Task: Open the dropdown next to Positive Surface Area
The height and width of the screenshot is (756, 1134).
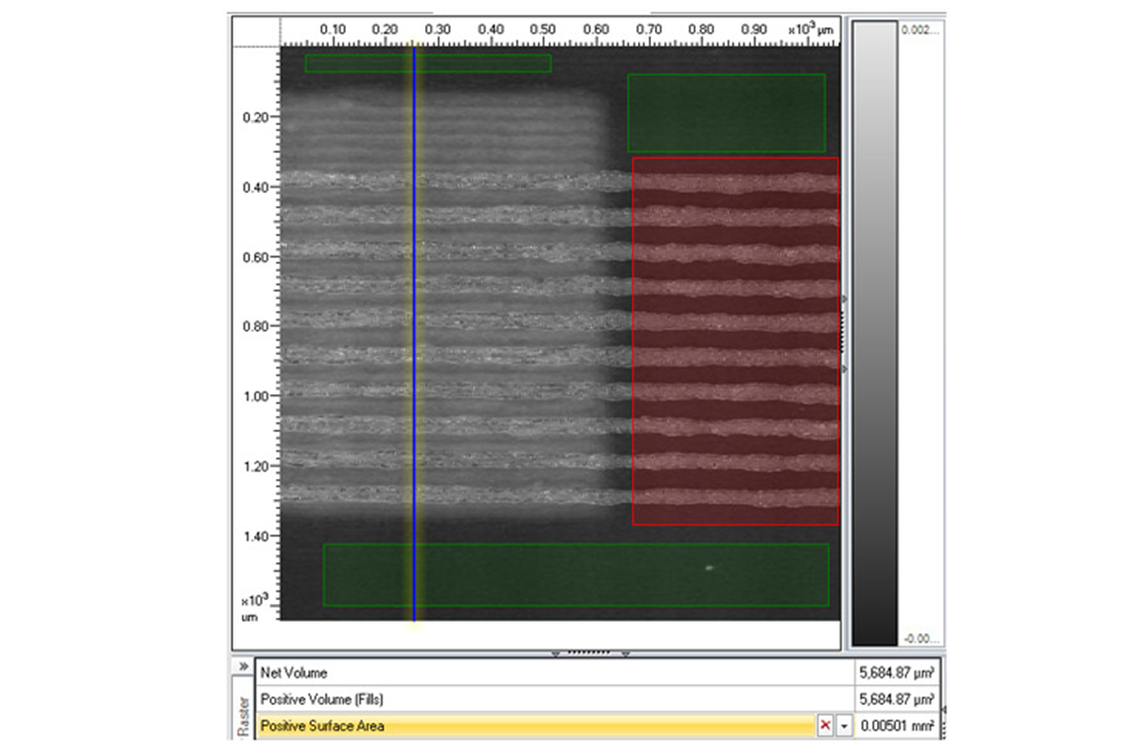Action: point(843,725)
